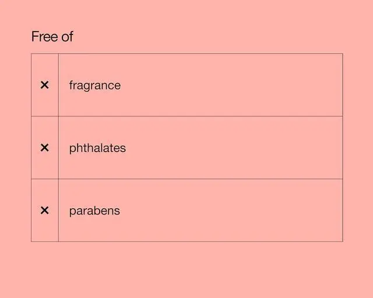Select the parabens label text
The image size is (373, 298).
pyautogui.click(x=94, y=211)
